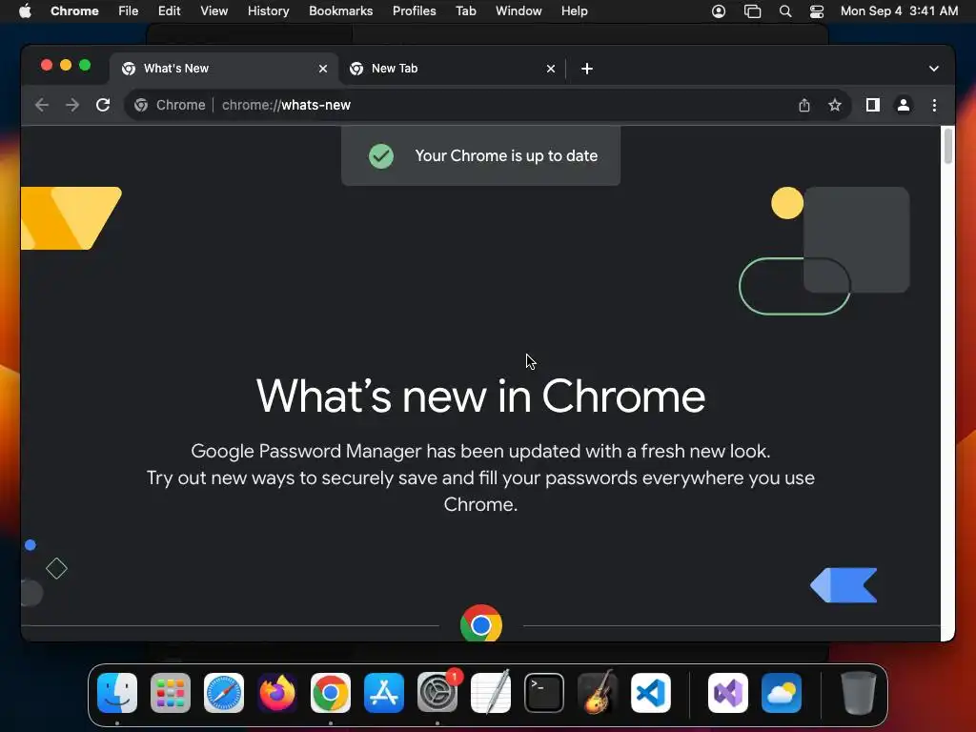
Task: Open the Bookmarks menu
Action: coord(341,11)
